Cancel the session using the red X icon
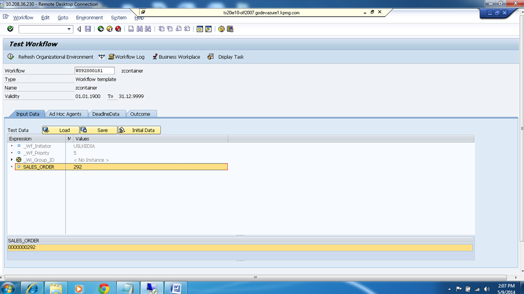The width and height of the screenshot is (524, 294). click(118, 29)
